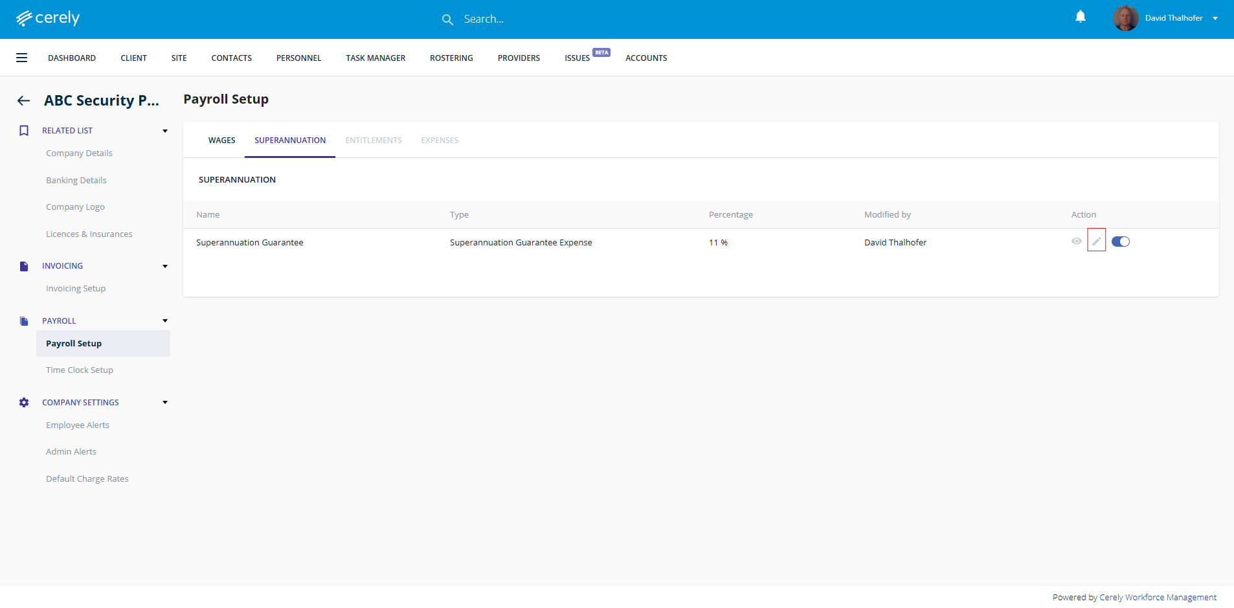Click the hamburger menu icon
Screen dimensions: 1234x608
tap(21, 58)
